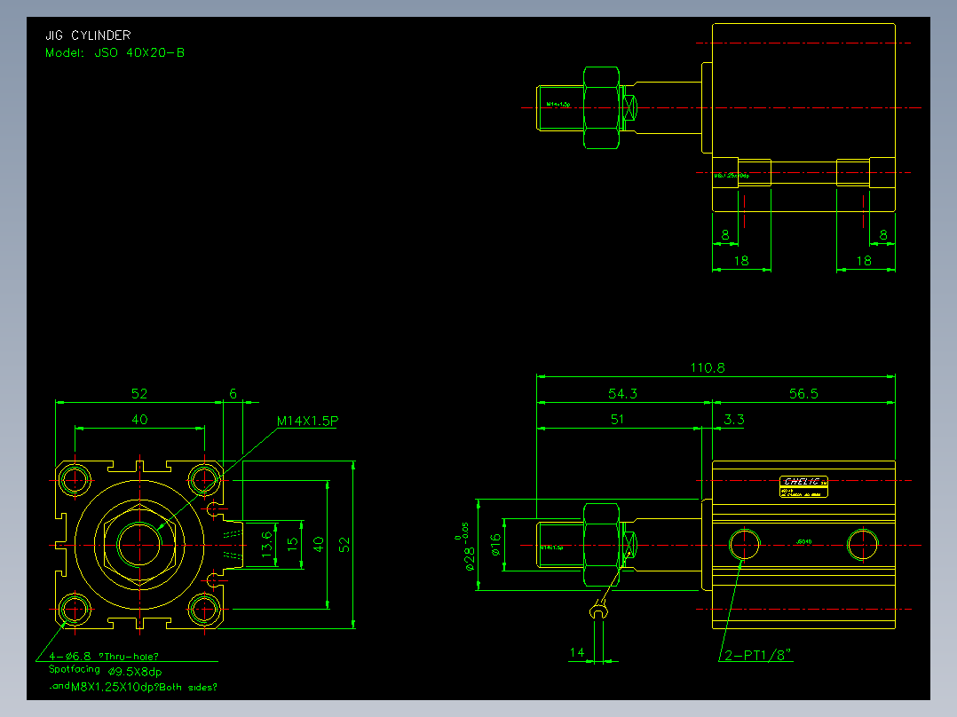957x717 pixels.
Task: Select the 14 wrench-flat dimension
Action: point(577,653)
